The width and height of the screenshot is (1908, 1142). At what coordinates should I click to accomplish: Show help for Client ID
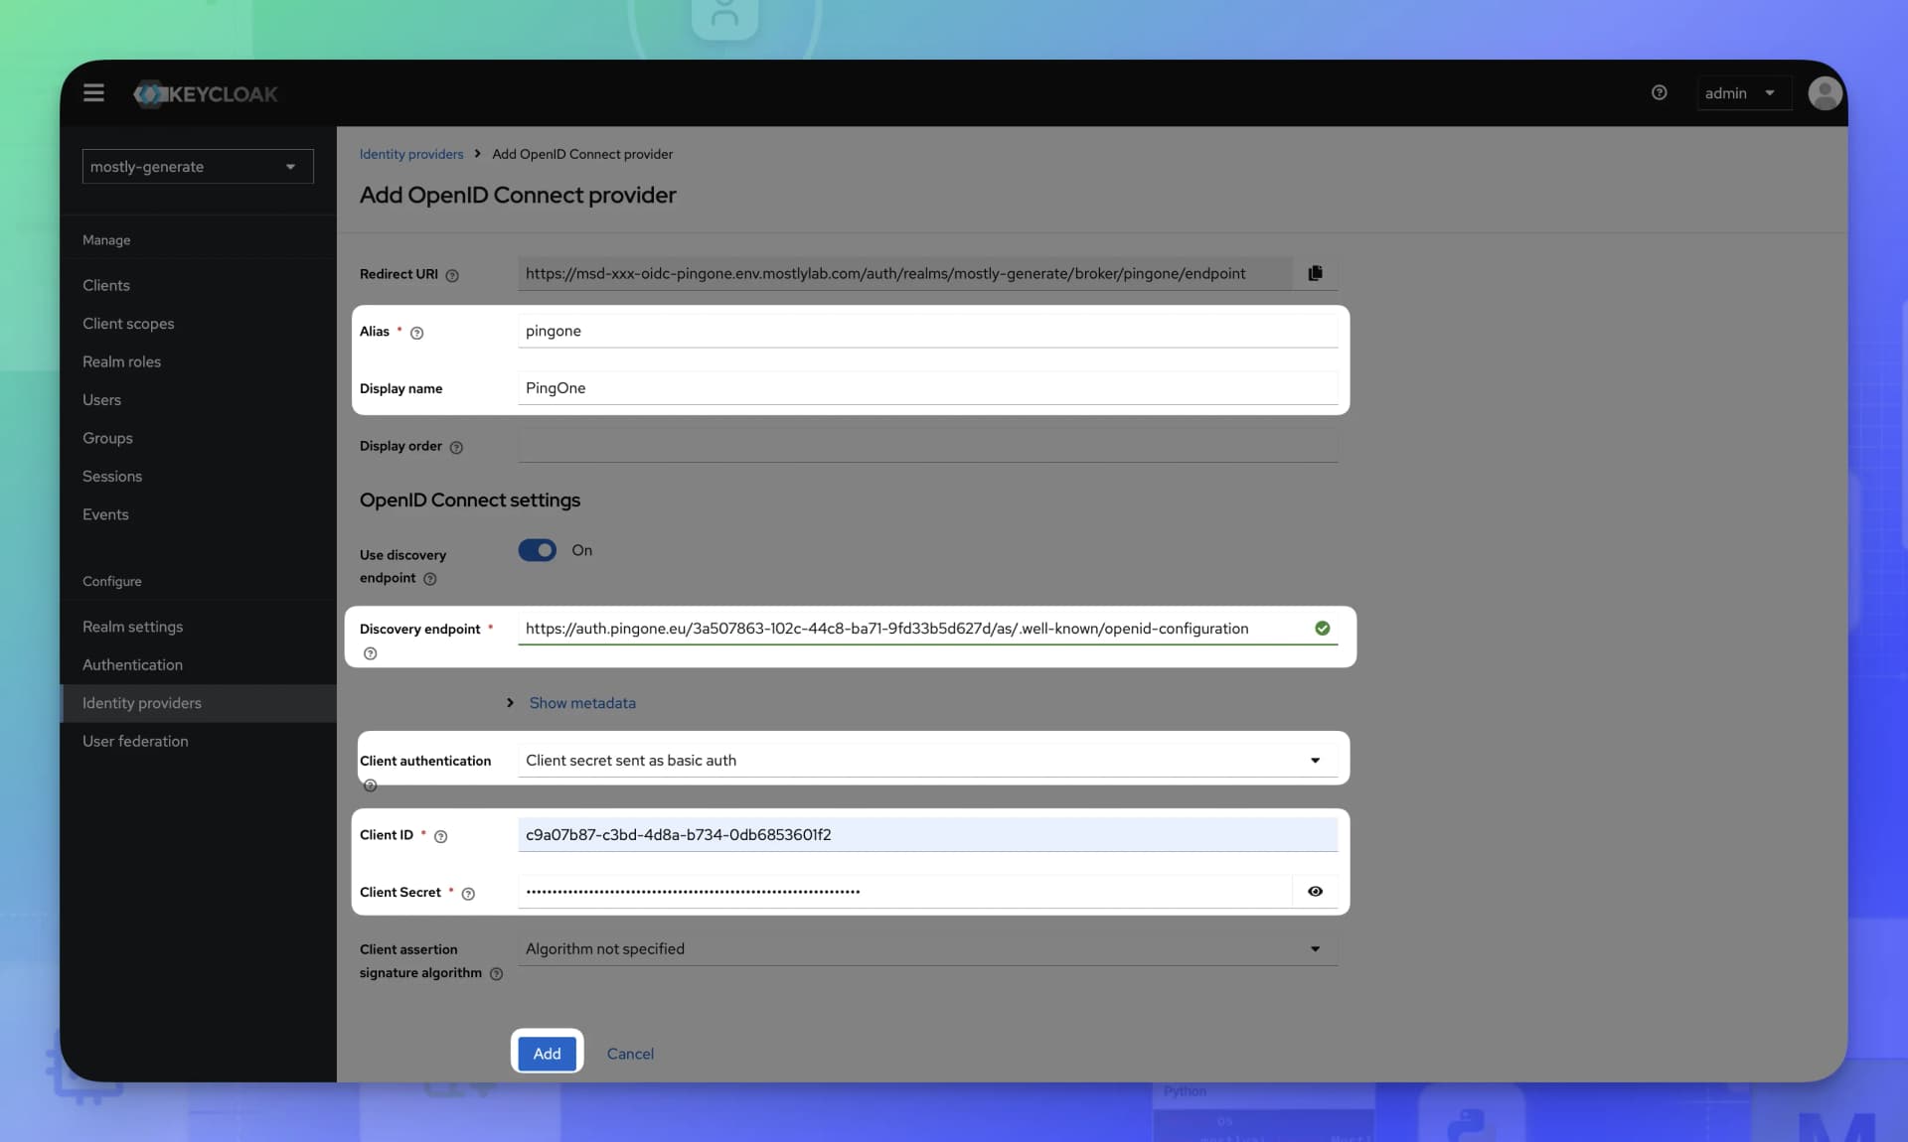click(x=441, y=836)
